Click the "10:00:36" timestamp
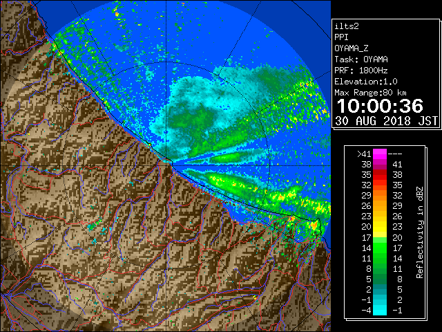442x332 pixels. (380, 106)
